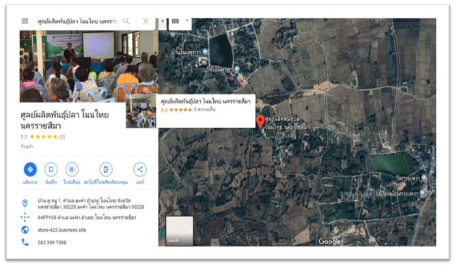Switch to map view with the layer thumbnail
The image size is (455, 266).
(179, 231)
